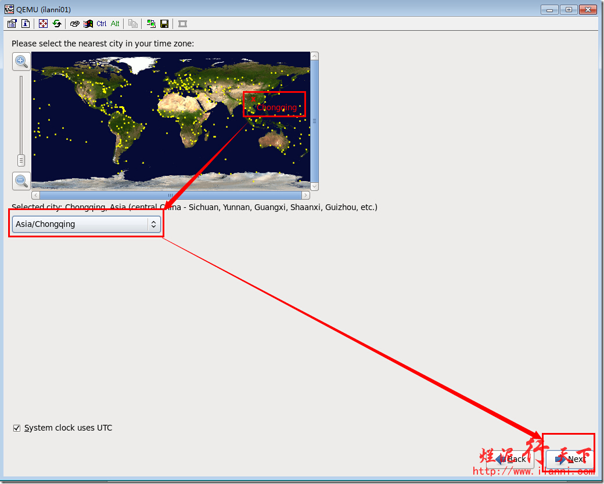Click the Next button
The width and height of the screenshot is (604, 484).
pyautogui.click(x=570, y=459)
